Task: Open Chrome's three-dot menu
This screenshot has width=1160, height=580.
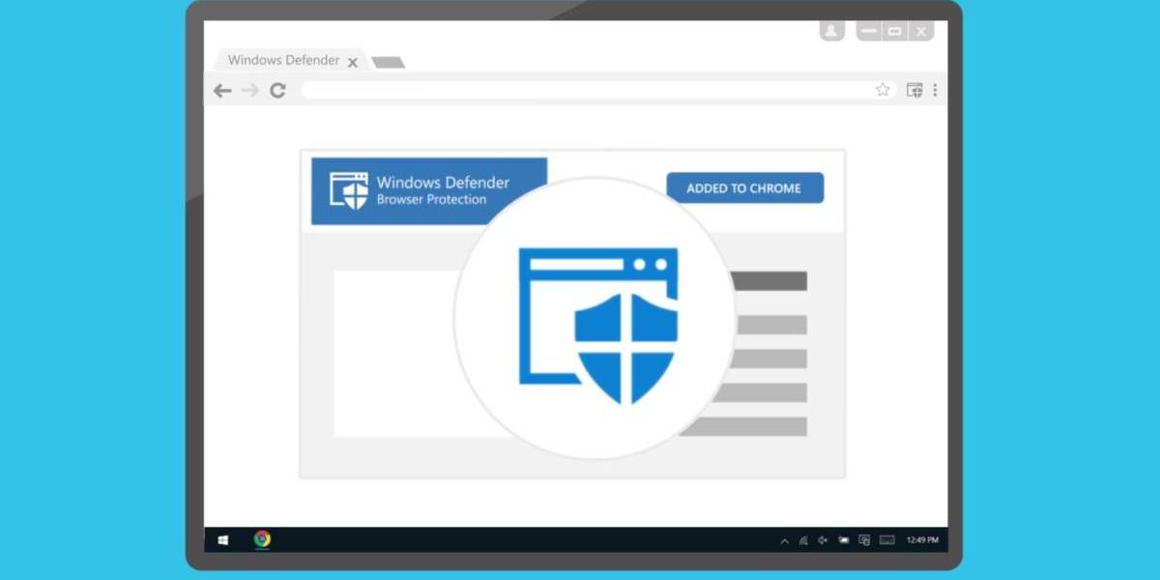Action: (935, 90)
